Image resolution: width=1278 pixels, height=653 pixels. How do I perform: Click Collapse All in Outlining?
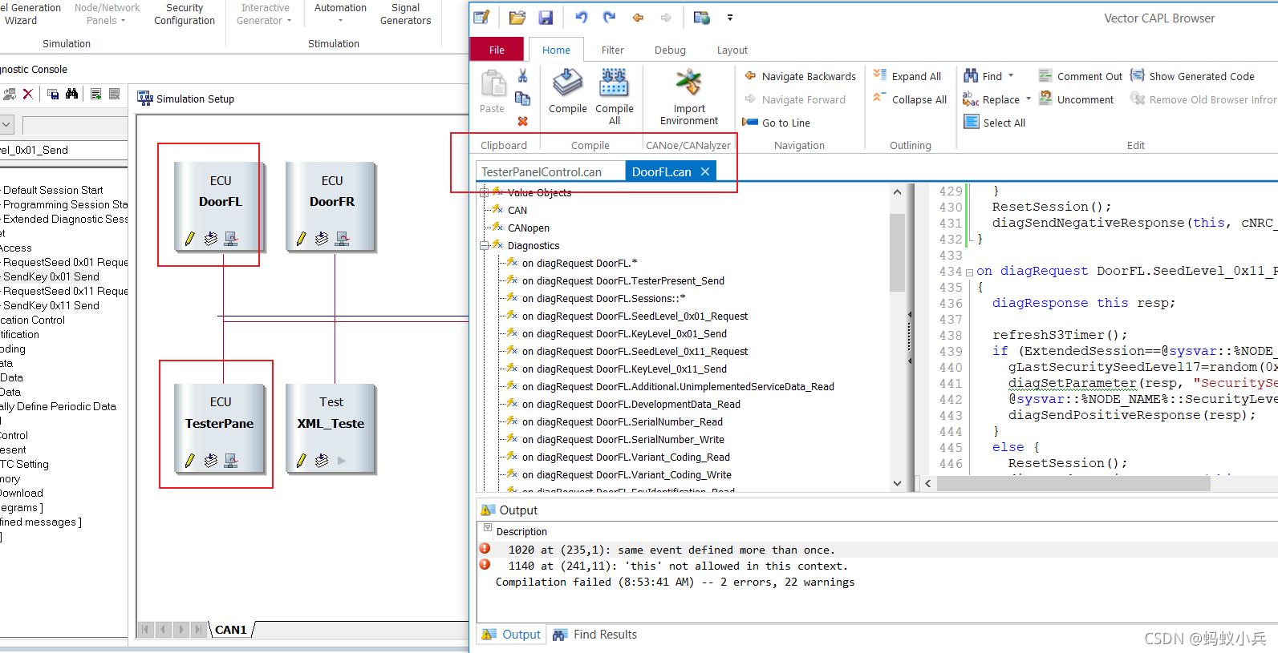tap(910, 99)
